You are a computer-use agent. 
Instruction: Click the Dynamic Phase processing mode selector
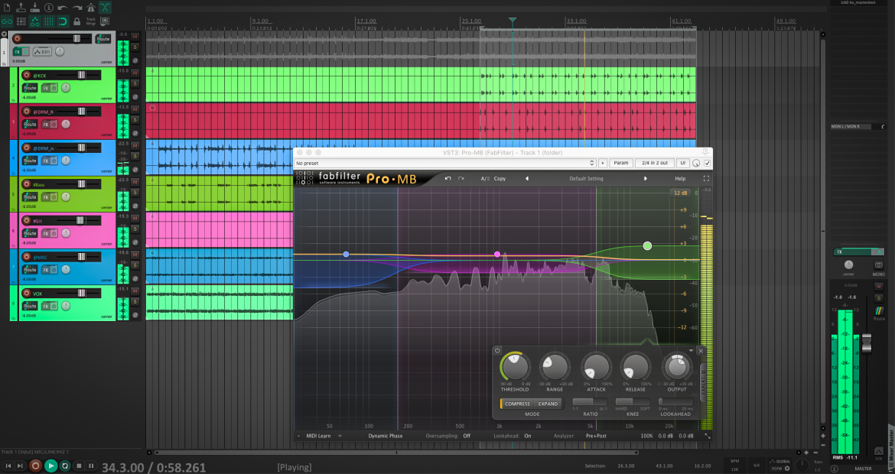[386, 436]
